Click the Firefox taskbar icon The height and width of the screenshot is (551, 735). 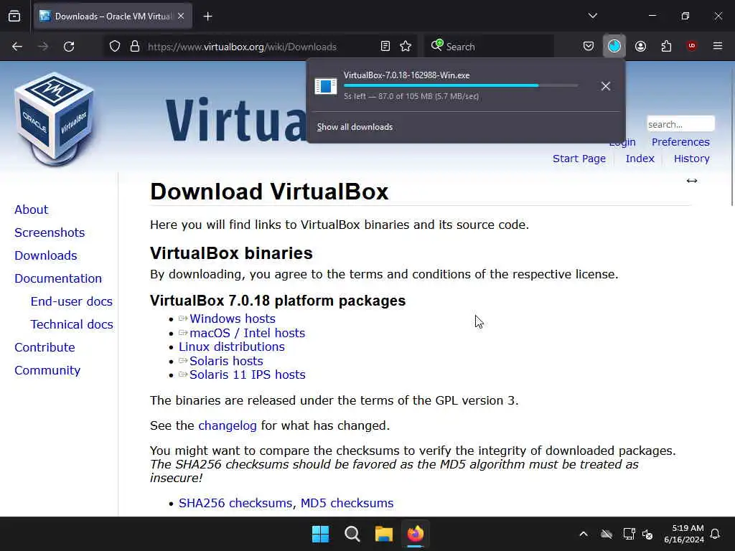point(416,534)
